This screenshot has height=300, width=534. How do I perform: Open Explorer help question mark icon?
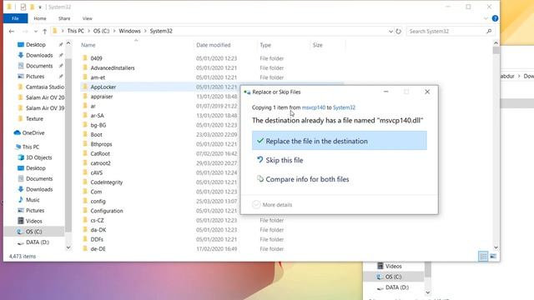tap(495, 18)
